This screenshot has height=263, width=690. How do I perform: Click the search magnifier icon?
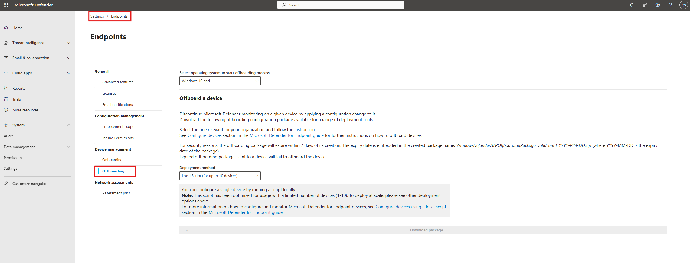[284, 5]
